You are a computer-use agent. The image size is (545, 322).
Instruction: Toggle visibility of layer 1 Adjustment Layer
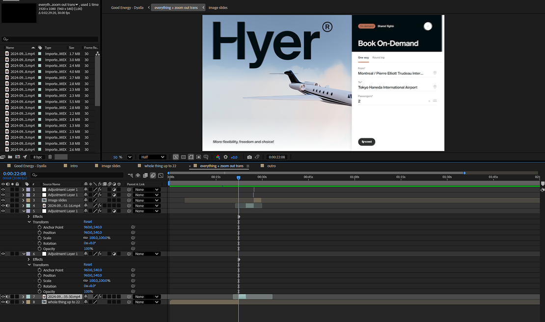tap(3, 189)
